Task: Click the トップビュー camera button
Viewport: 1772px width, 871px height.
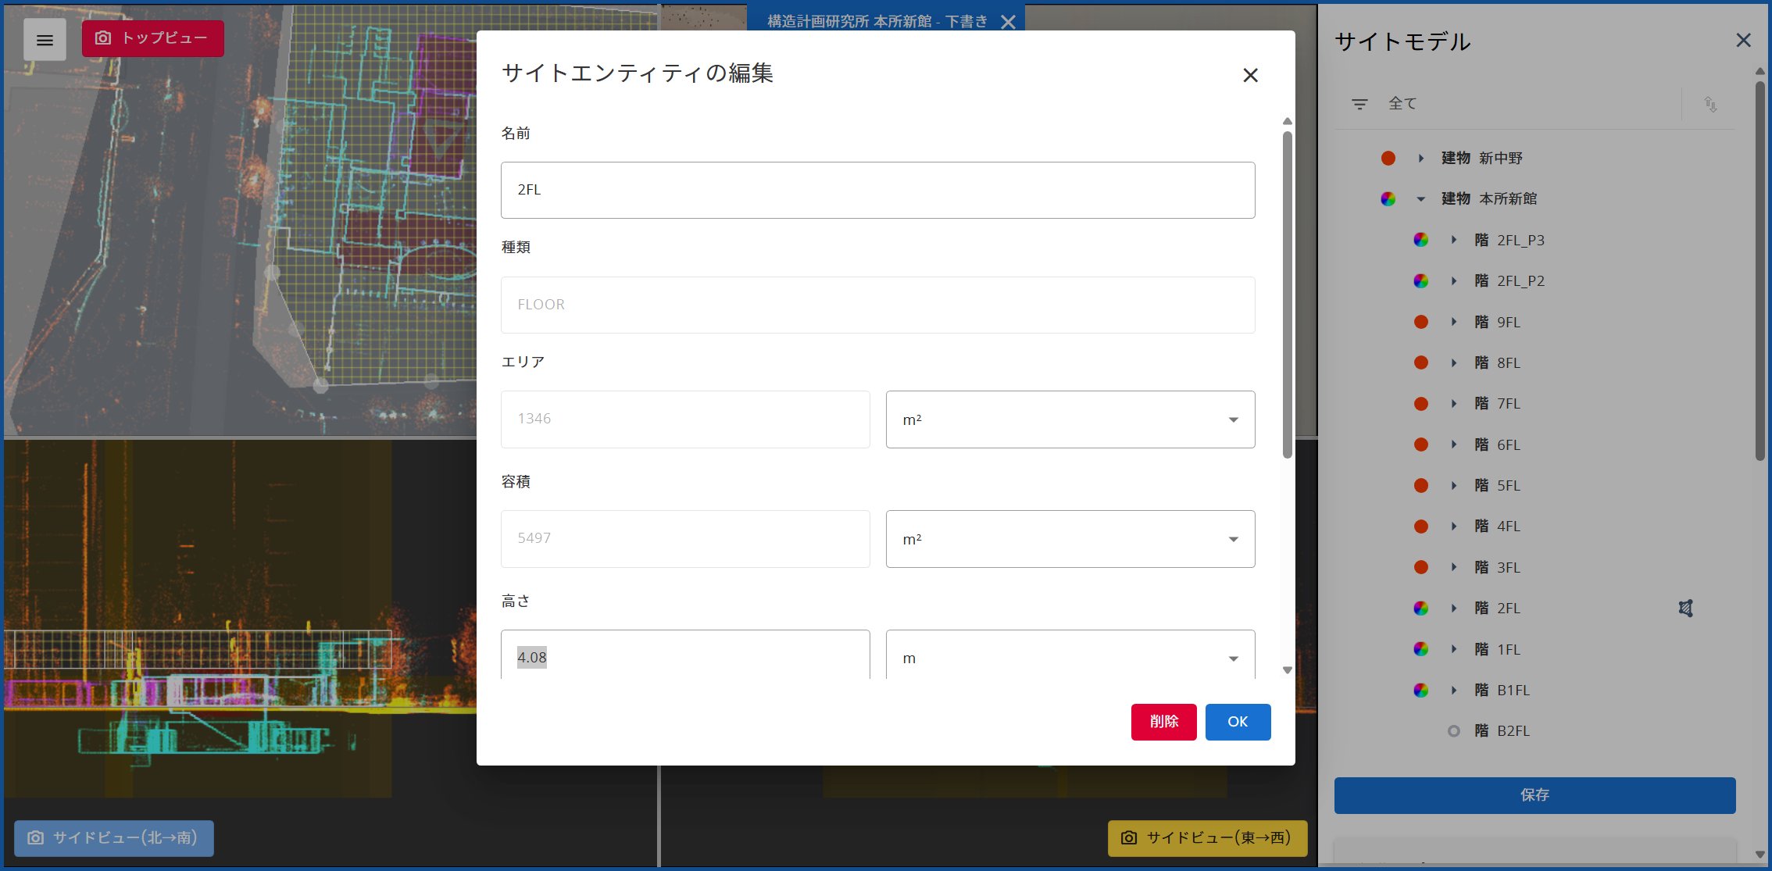Action: coord(153,38)
